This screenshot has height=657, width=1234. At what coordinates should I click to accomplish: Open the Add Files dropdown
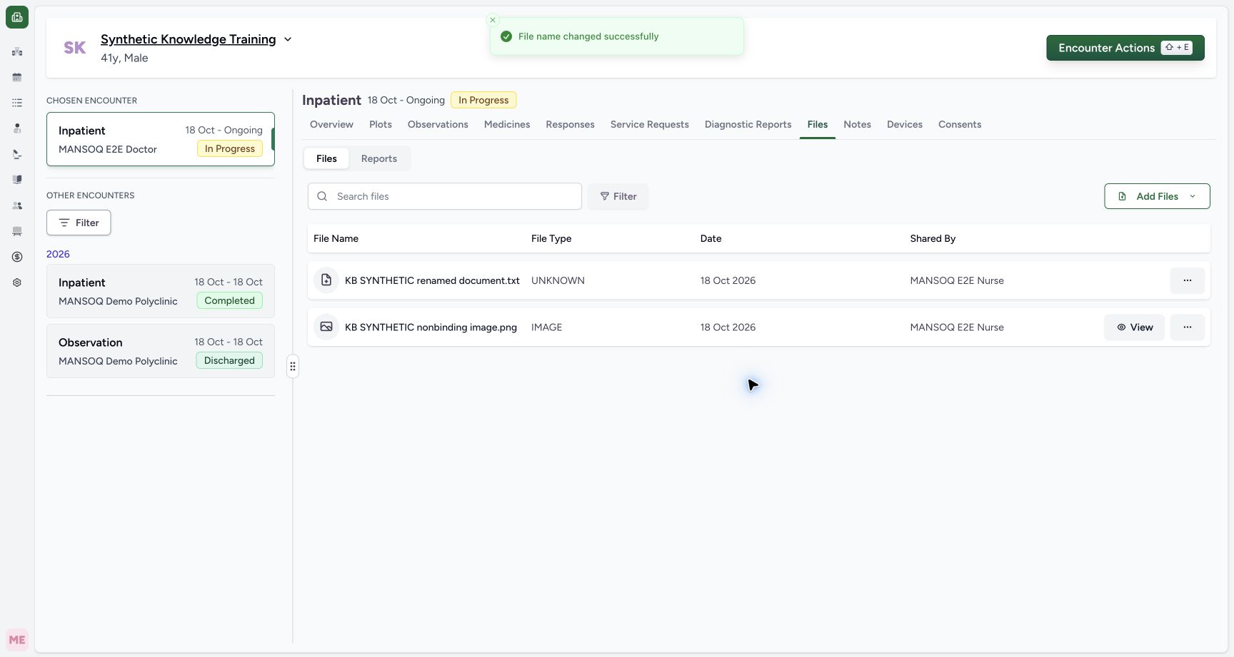point(1157,196)
